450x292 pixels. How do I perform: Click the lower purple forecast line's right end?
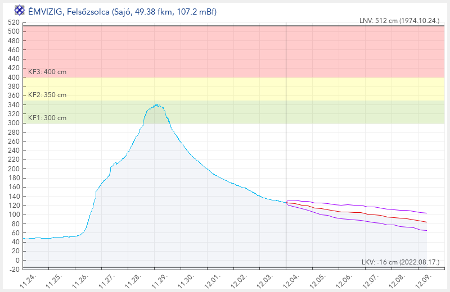(426, 230)
